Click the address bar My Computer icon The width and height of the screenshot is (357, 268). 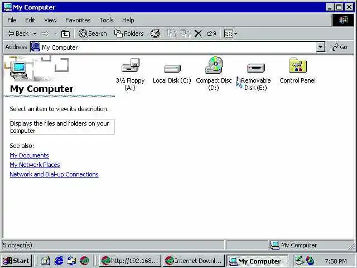(36, 47)
